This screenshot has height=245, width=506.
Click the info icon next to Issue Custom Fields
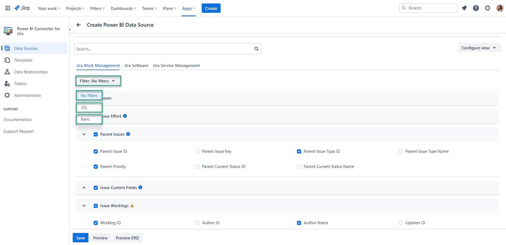(140, 187)
